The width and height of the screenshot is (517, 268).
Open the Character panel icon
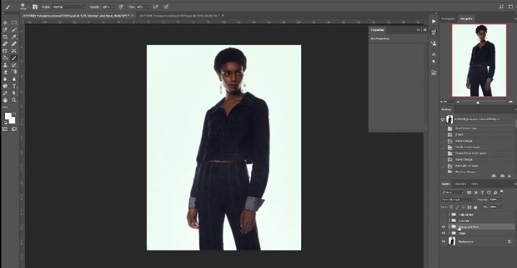434,54
